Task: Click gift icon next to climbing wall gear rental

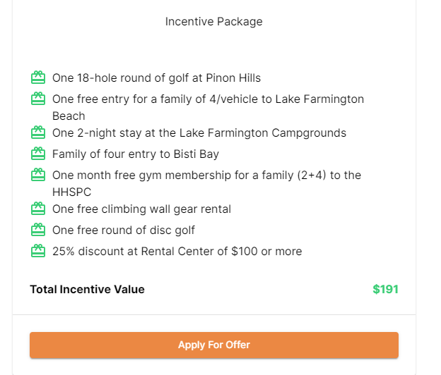Action: click(x=38, y=209)
